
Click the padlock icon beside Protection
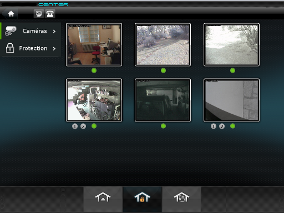[x=10, y=48]
